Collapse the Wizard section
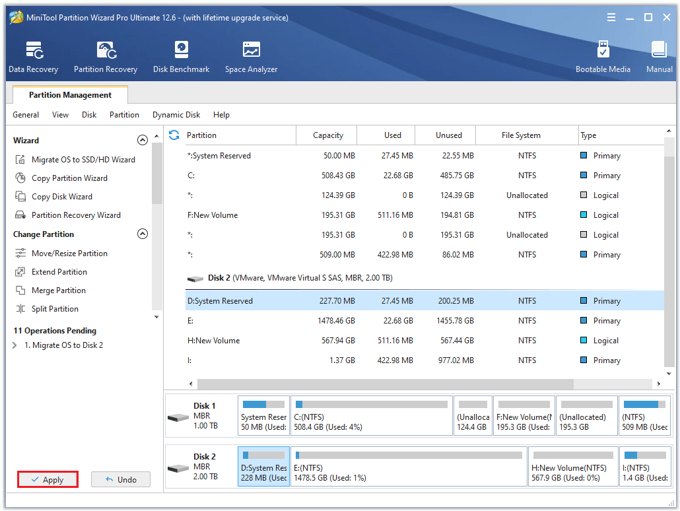 click(142, 140)
